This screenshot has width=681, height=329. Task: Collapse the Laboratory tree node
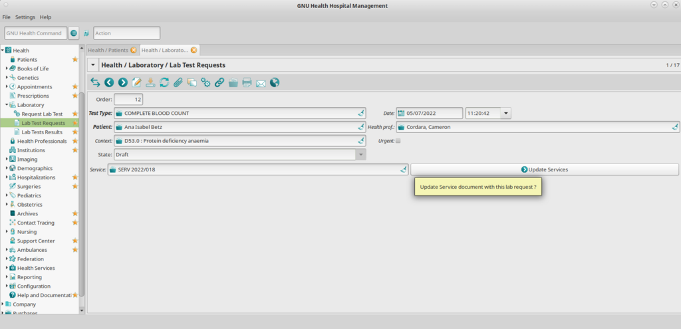[7, 104]
